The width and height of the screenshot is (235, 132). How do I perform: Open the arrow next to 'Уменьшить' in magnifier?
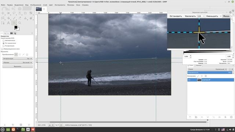coord(221,16)
